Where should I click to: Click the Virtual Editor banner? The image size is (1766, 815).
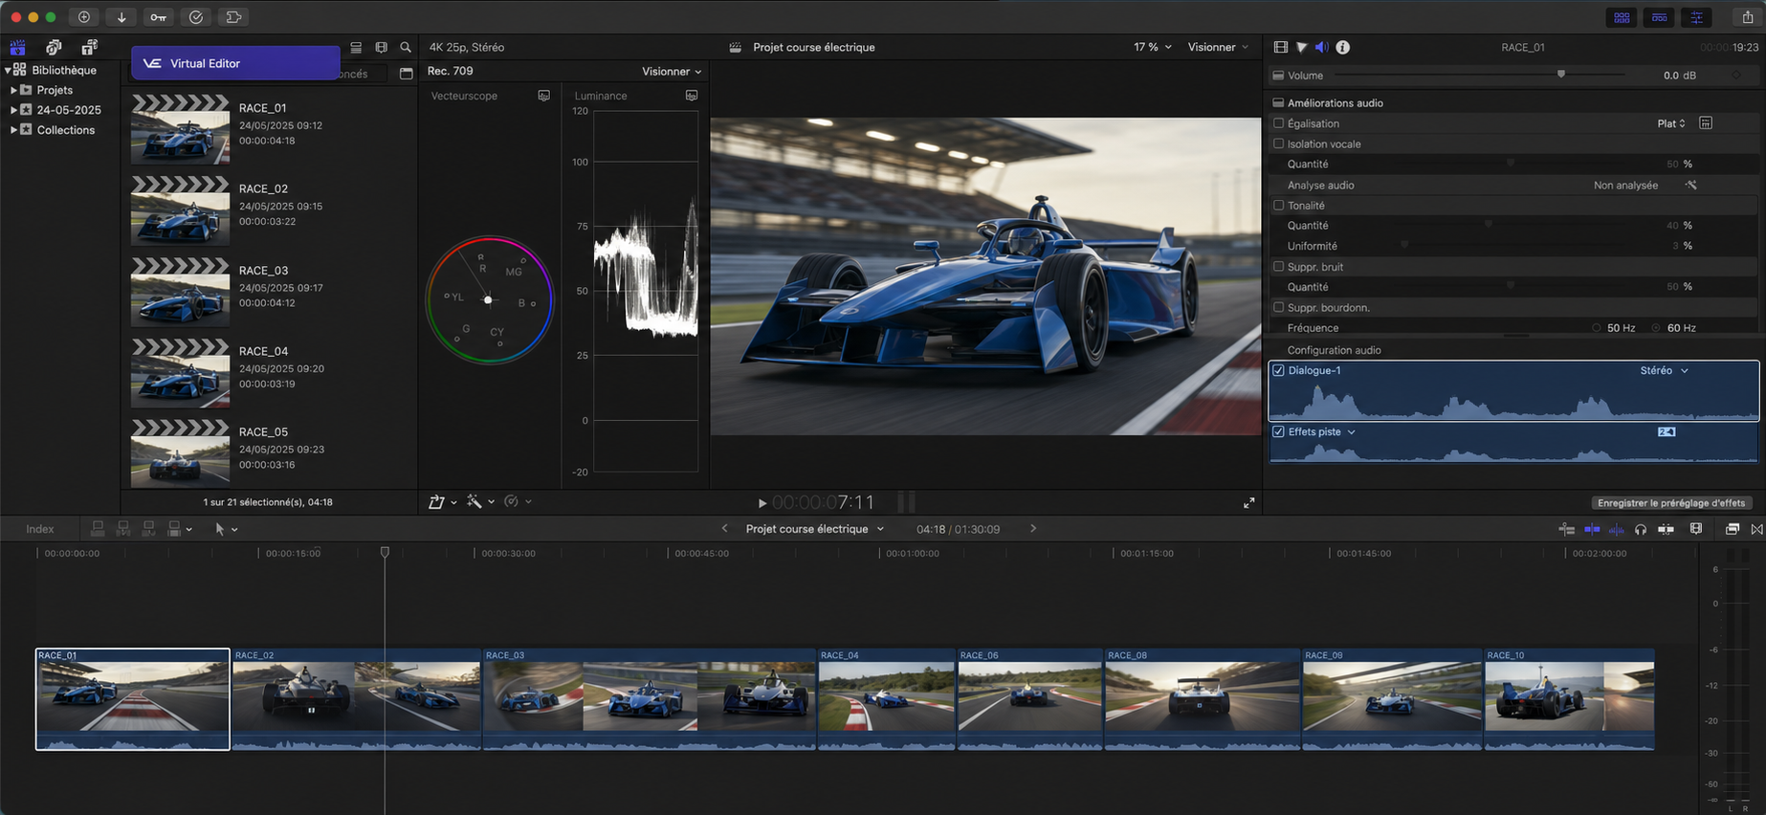[235, 63]
